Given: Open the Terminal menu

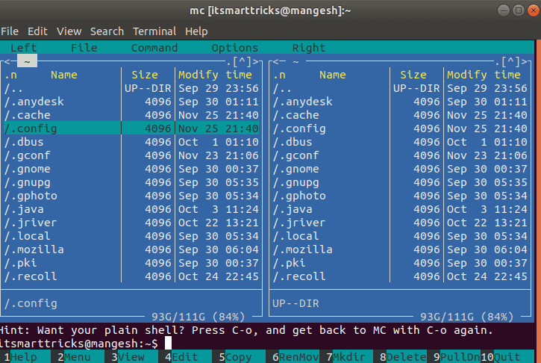Looking at the screenshot, I should point(154,31).
